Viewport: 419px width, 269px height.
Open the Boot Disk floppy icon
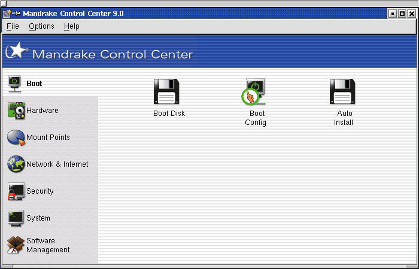click(x=166, y=91)
